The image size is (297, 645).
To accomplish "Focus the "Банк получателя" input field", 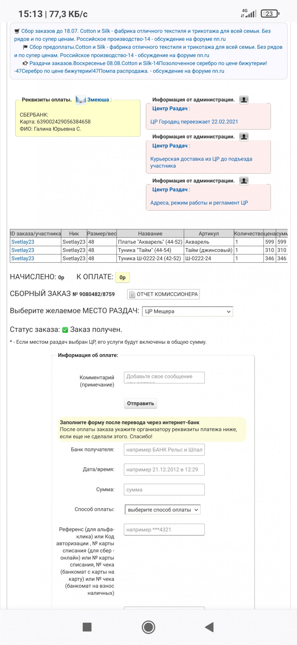I will [x=164, y=450].
